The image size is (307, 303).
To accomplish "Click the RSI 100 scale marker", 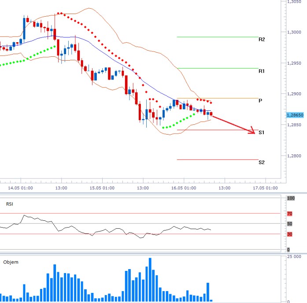I will point(291,198).
